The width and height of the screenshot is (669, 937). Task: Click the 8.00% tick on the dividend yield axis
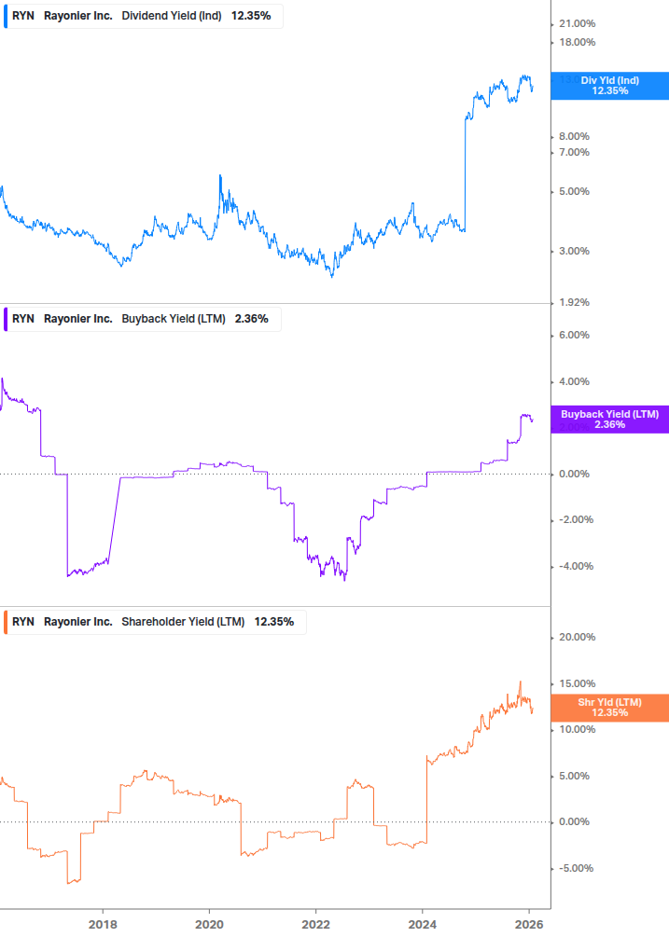point(574,137)
